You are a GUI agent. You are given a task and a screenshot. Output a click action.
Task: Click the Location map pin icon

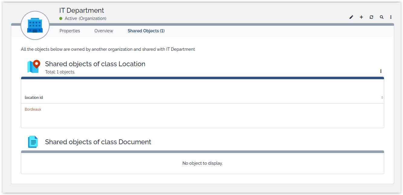point(34,66)
